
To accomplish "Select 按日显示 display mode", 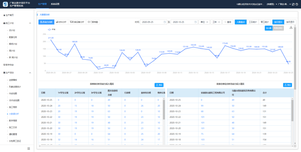I will 278,22.
